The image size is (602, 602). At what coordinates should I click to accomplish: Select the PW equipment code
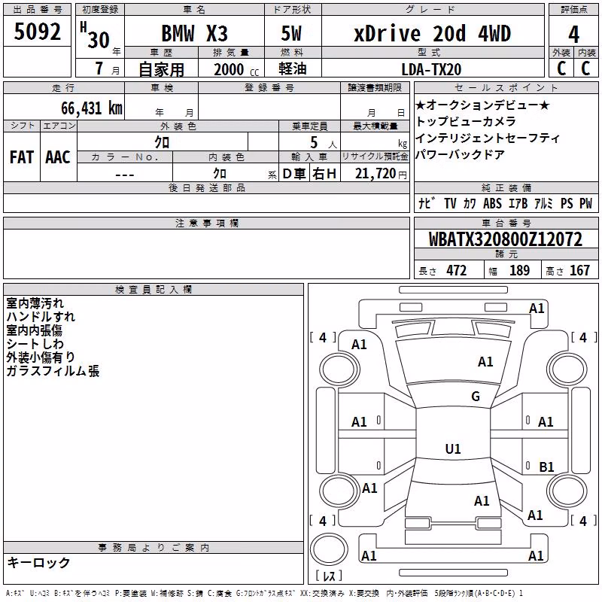coord(586,203)
